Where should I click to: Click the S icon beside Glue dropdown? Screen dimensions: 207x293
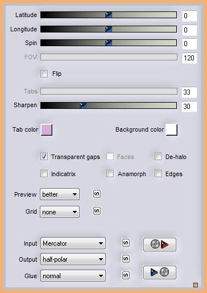(126, 275)
